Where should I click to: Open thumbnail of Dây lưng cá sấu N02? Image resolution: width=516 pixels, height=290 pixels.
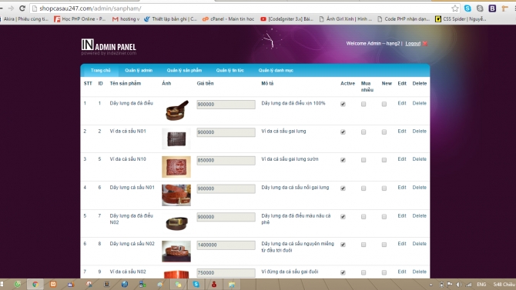(176, 252)
